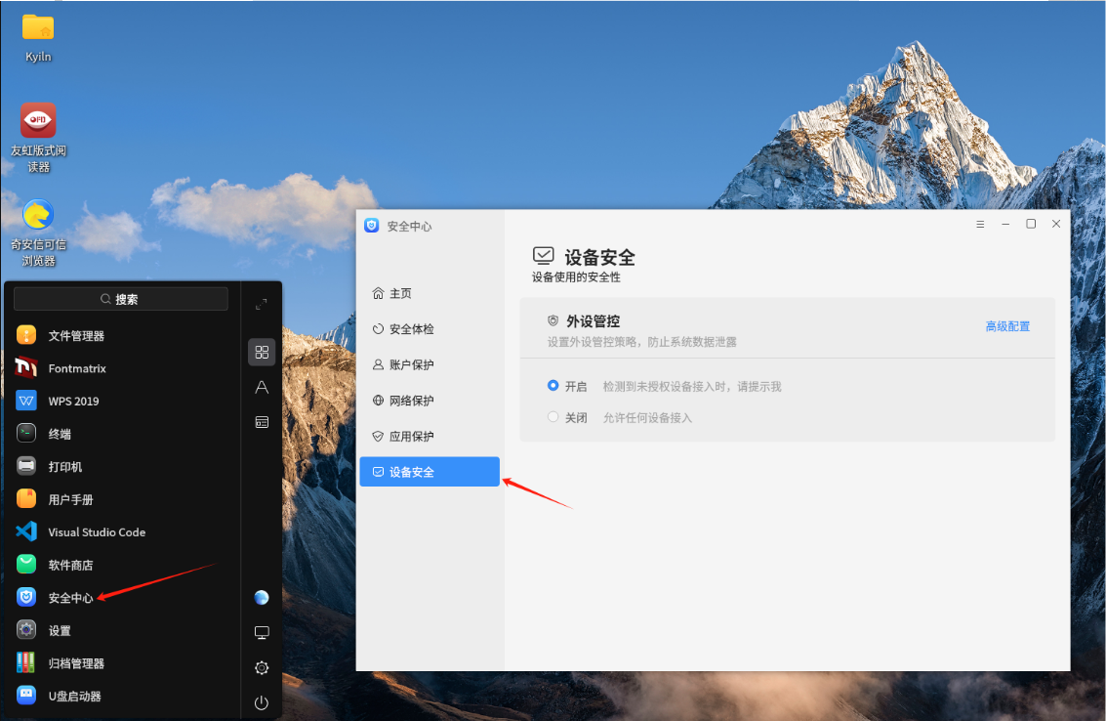Click the start menu 搜索 field
Image resolution: width=1106 pixels, height=721 pixels.
click(x=121, y=299)
